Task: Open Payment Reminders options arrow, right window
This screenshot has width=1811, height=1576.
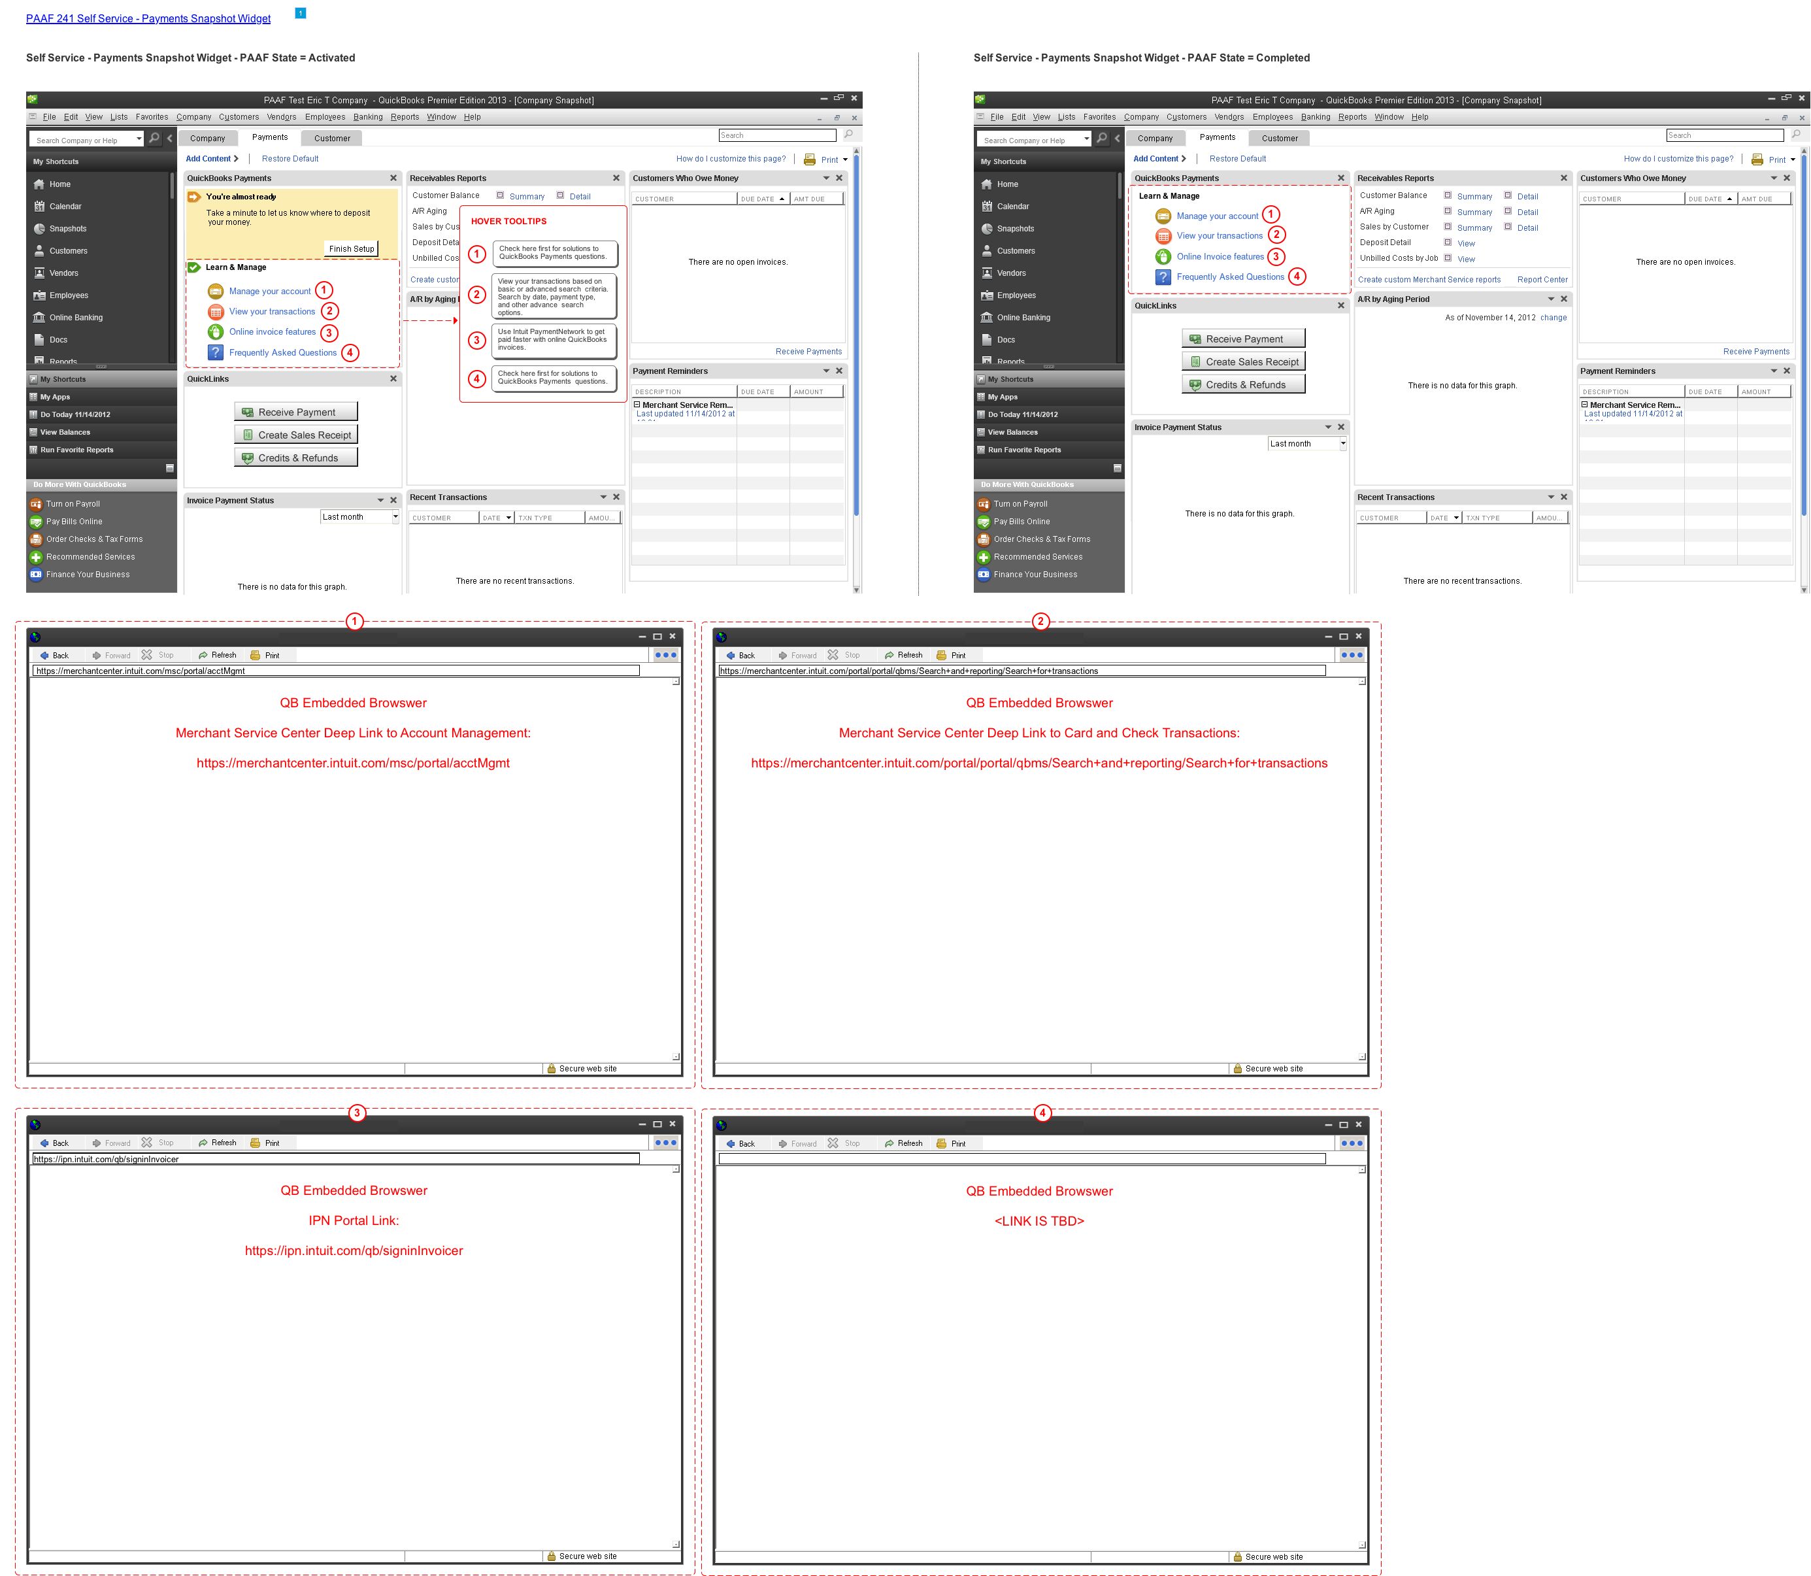Action: tap(1773, 371)
